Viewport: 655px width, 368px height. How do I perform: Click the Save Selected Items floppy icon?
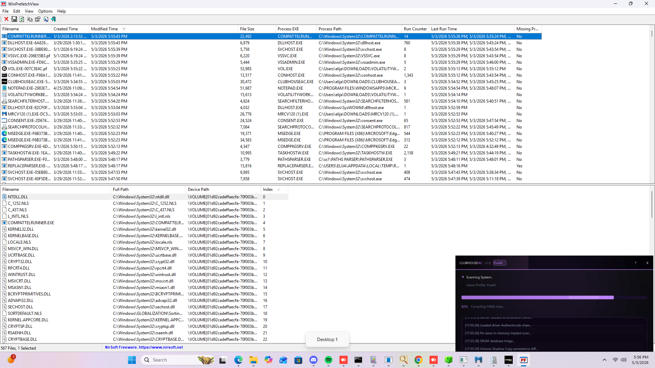tap(14, 19)
